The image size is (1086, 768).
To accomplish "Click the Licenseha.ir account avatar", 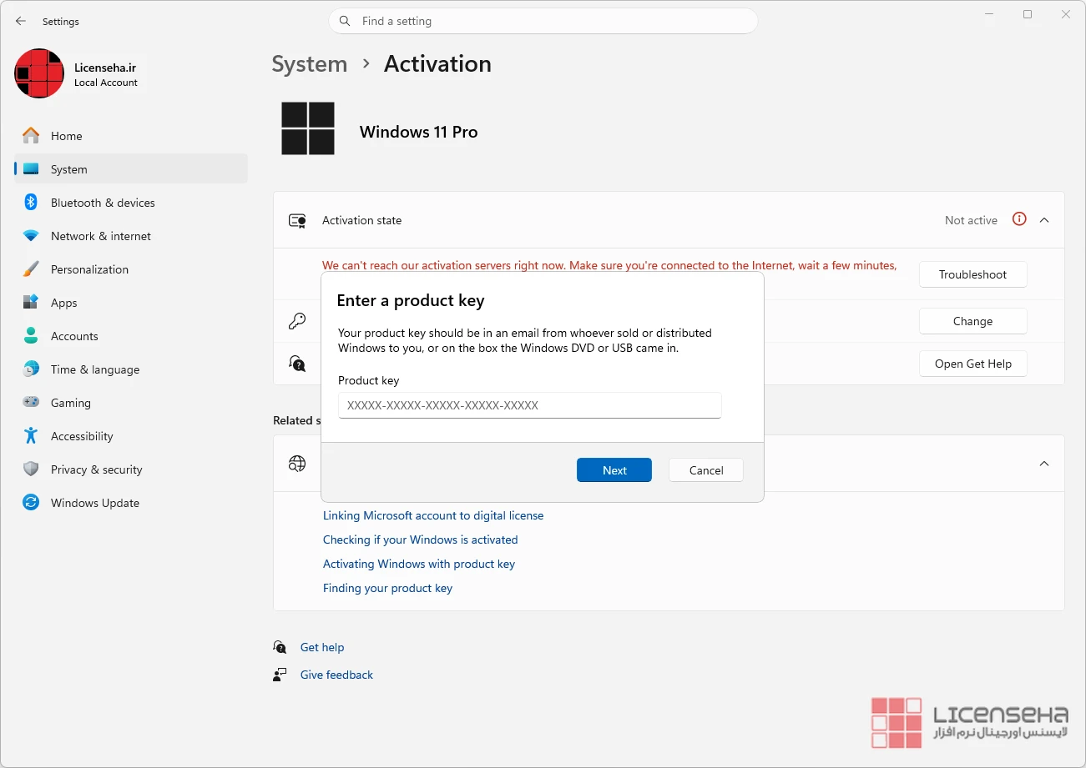I will pos(39,73).
